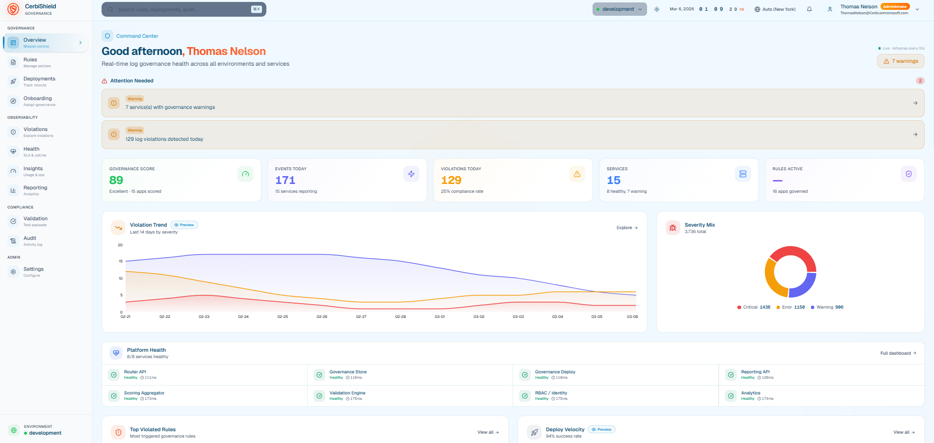Open Insights in the sidebar

click(46, 171)
